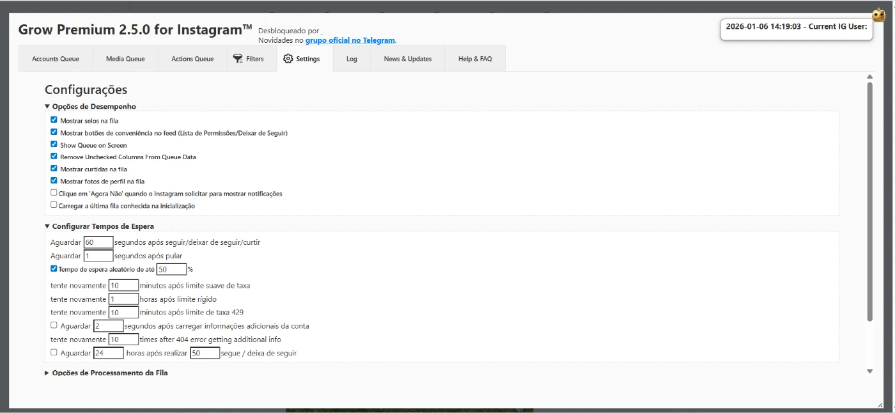Click the seconds after follow input field
895x413 pixels.
(98, 242)
